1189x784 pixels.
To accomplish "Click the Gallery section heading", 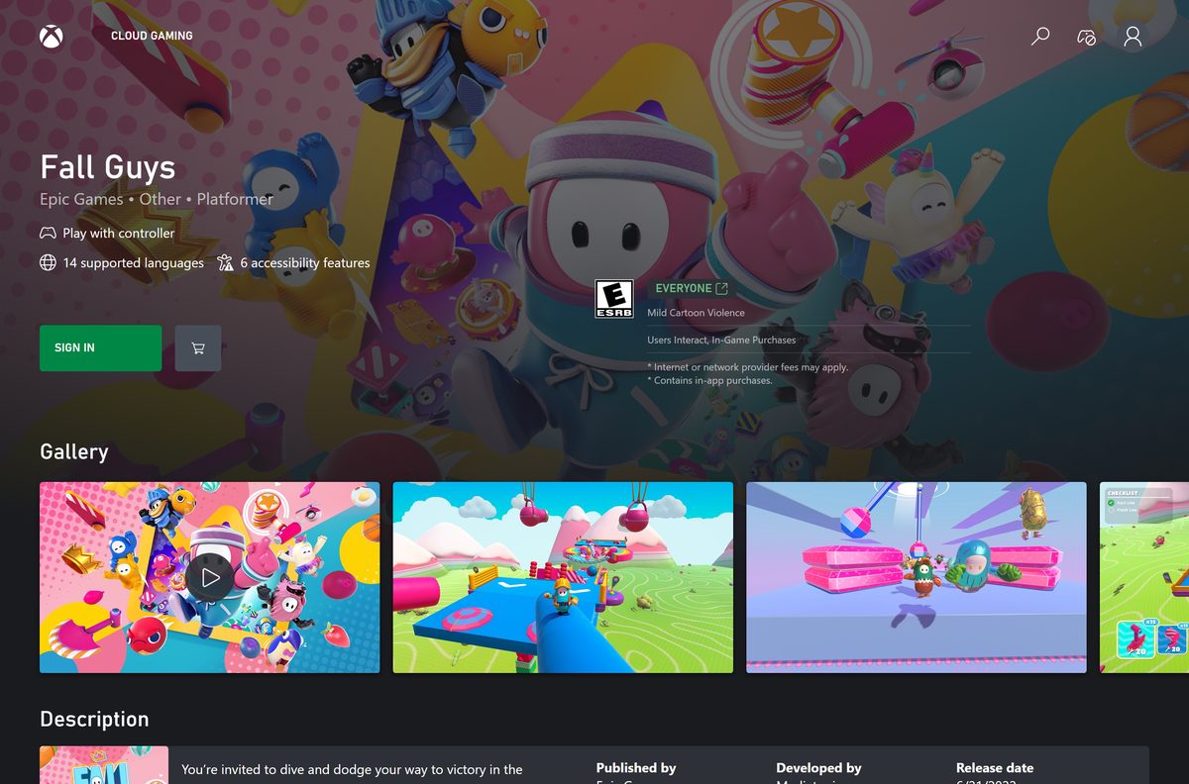I will 74,451.
